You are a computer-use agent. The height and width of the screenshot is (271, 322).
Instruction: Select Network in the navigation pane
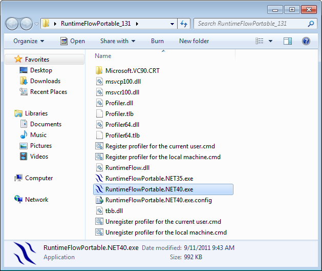click(x=36, y=200)
